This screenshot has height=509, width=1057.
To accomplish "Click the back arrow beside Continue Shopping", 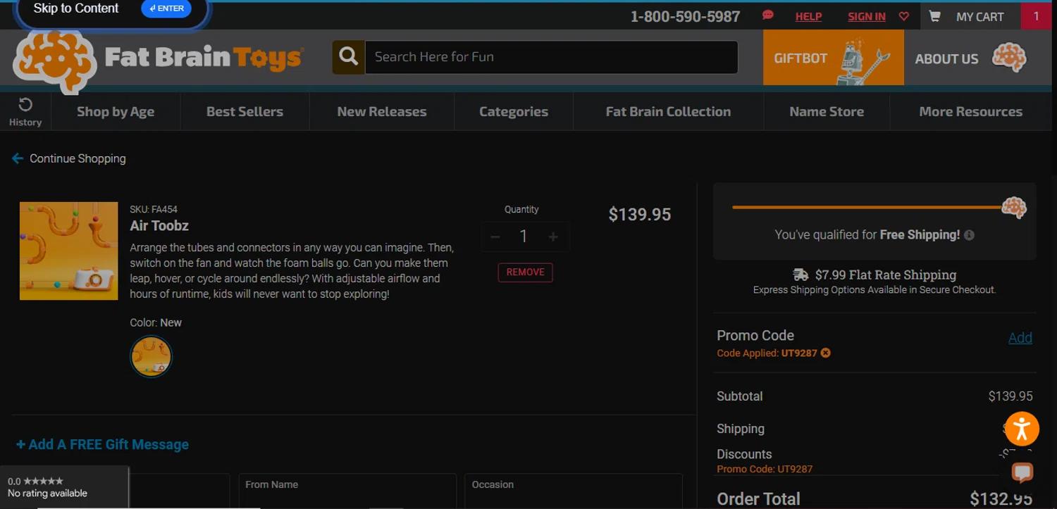I will [x=18, y=158].
